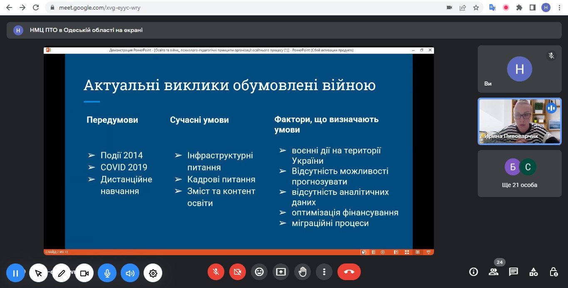Open the meeting details info panel
Image resolution: width=568 pixels, height=288 pixels.
(473, 272)
